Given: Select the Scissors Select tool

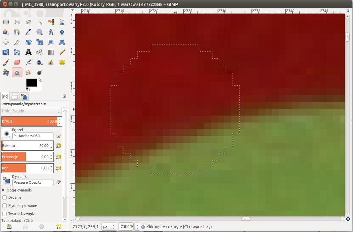Looking at the screenshot, I should [62, 22].
